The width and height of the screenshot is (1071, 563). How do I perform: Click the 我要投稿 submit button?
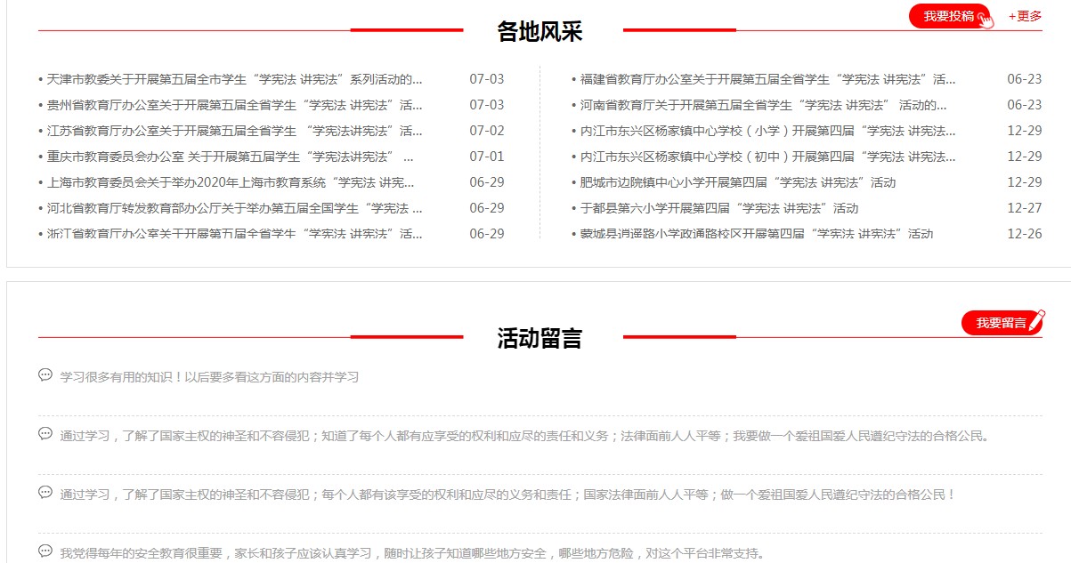click(951, 16)
